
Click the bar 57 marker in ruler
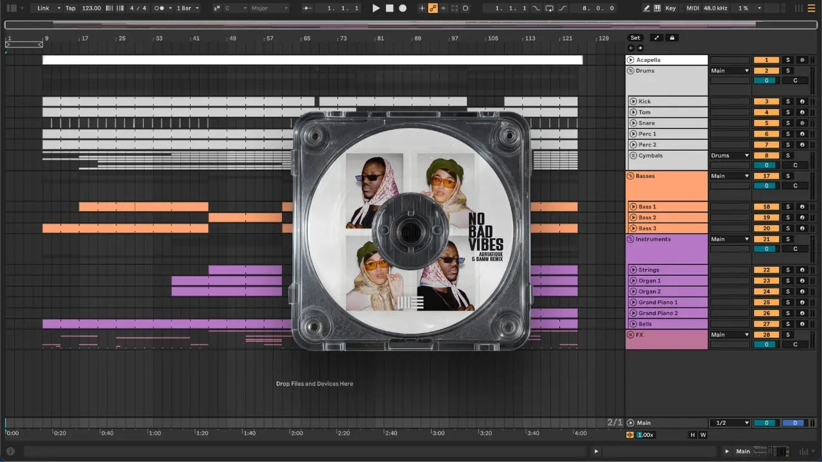click(x=270, y=38)
